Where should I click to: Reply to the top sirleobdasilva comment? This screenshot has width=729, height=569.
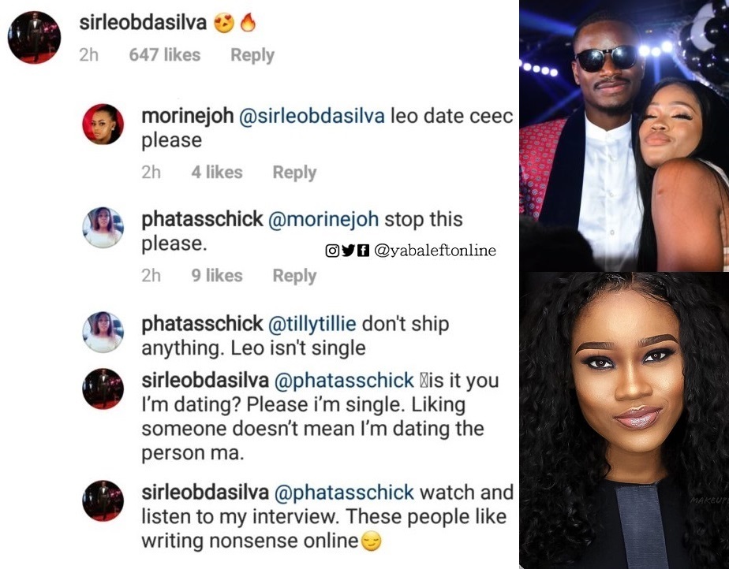point(252,55)
